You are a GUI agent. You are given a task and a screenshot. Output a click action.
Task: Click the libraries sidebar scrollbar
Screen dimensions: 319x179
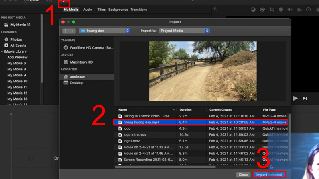42,48
